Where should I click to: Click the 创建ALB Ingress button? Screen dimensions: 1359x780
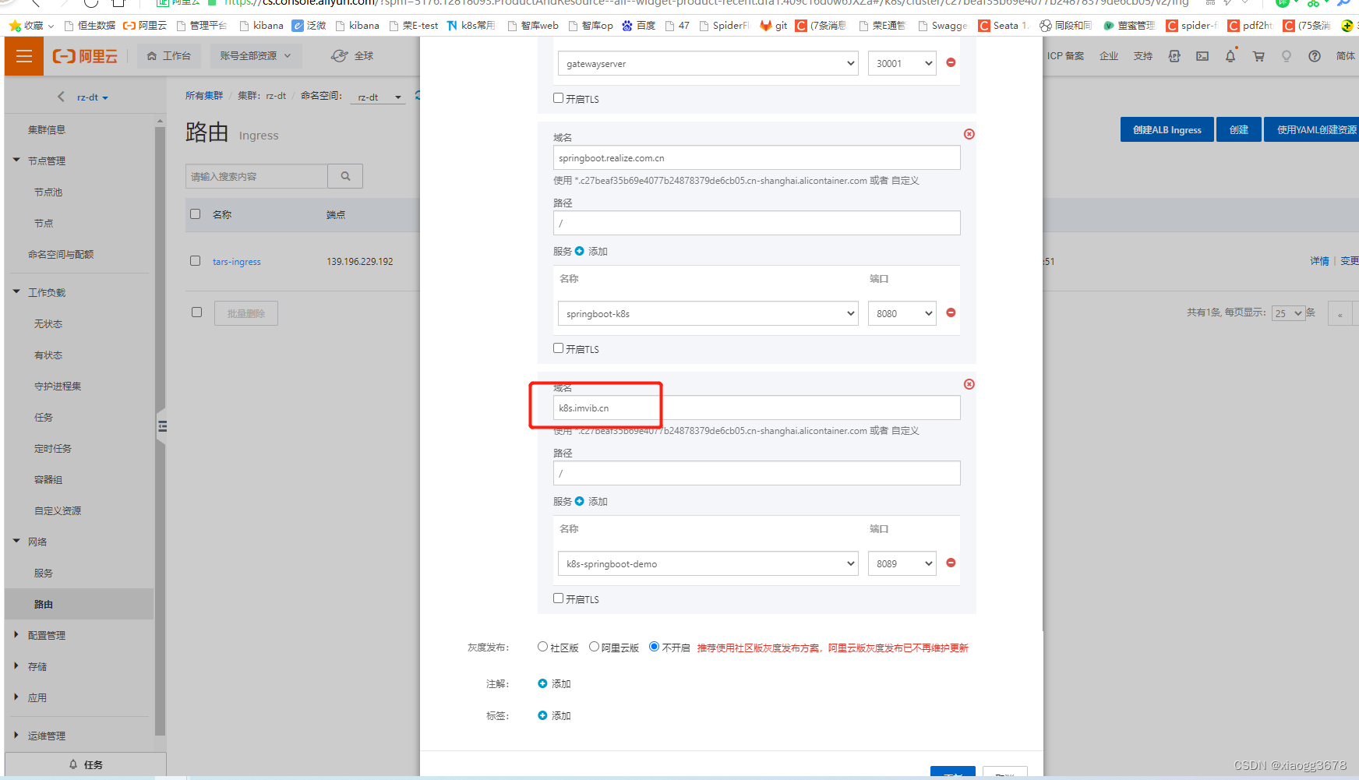coord(1167,129)
